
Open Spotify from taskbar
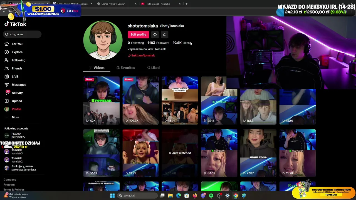pos(211,196)
